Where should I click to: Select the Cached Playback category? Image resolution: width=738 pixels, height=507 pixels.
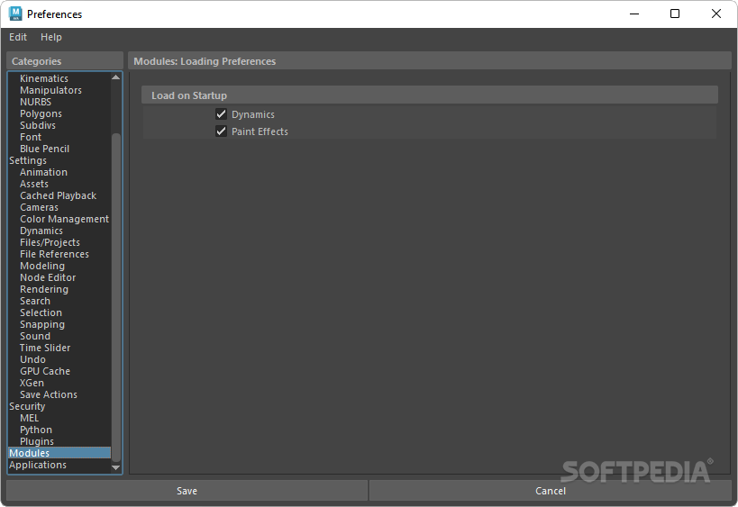click(59, 195)
